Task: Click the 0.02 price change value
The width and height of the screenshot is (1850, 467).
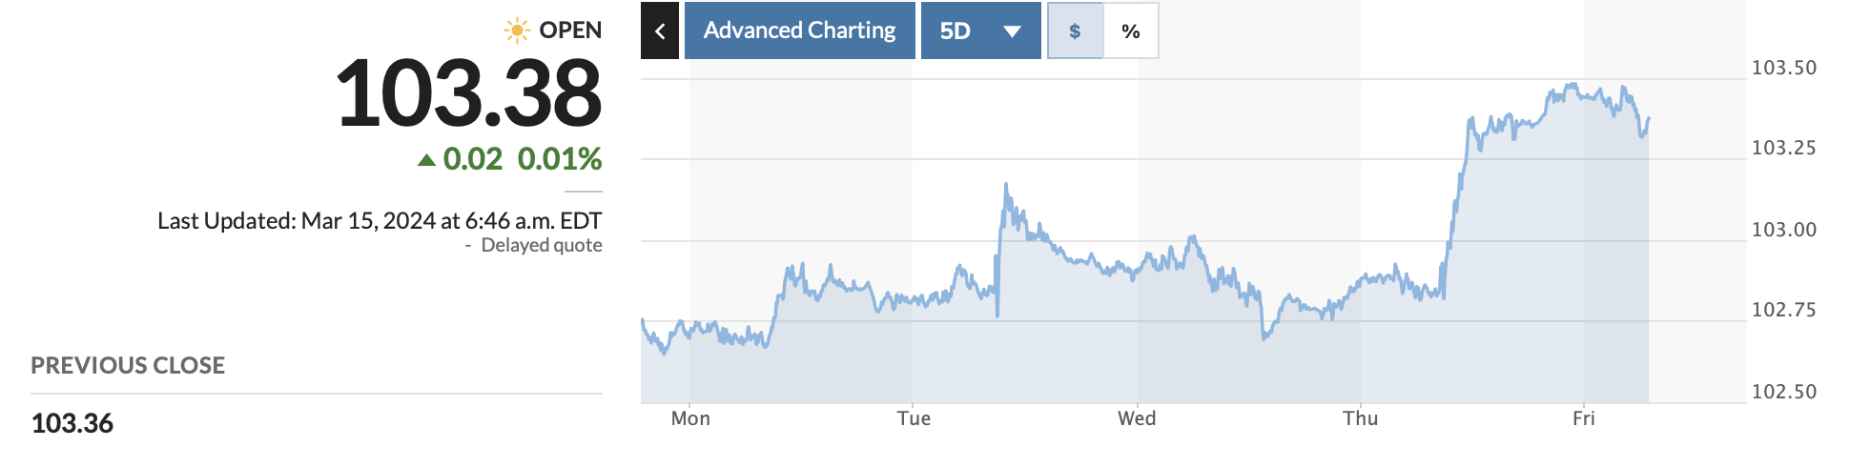Action: click(473, 159)
